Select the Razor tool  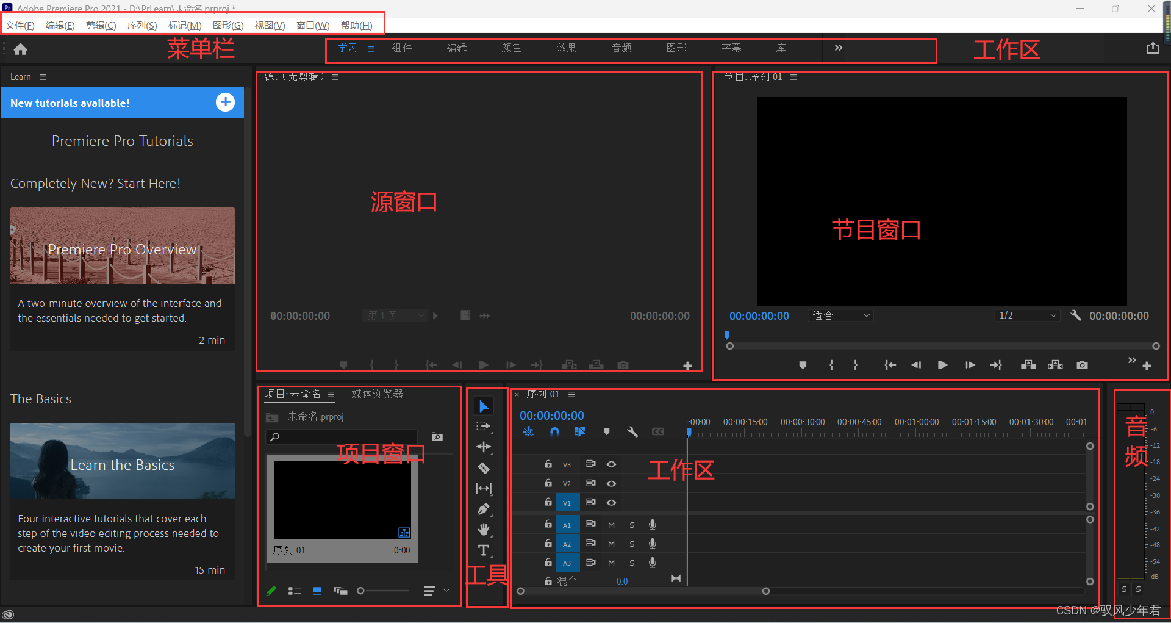484,468
